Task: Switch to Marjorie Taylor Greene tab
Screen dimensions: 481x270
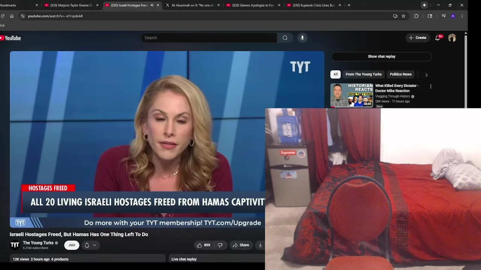Action: tap(71, 5)
